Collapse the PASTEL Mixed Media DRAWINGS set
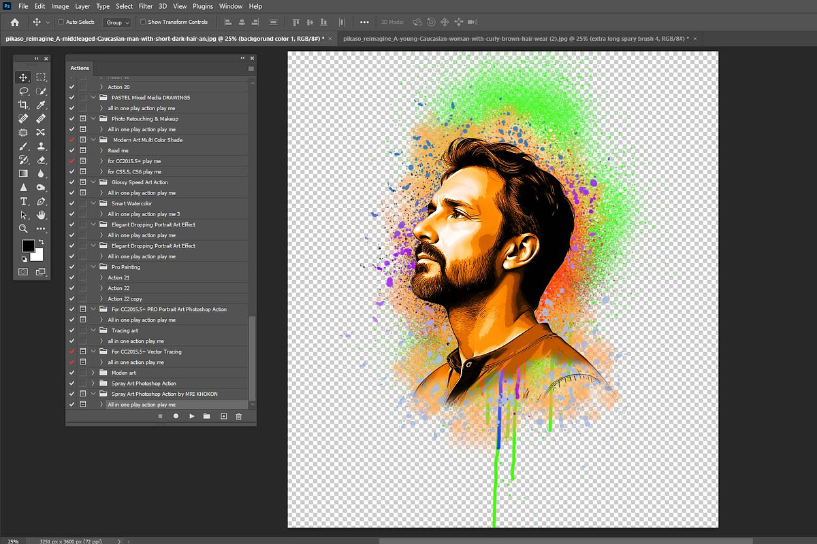Viewport: 817px width, 544px height. tap(93, 98)
